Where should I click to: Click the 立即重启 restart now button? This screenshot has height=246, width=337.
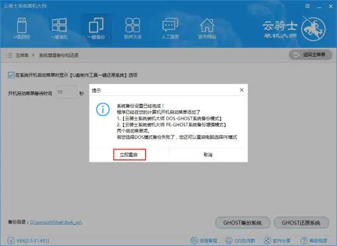[x=130, y=154]
